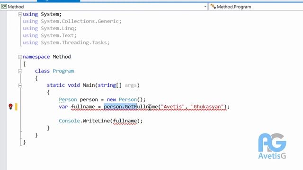This screenshot has width=303, height=170.
Task: Click the selected 'person.GetF' text
Action: (x=120, y=107)
